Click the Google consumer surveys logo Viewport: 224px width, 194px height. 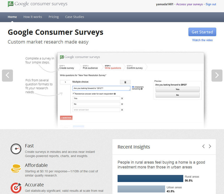(x=38, y=4)
